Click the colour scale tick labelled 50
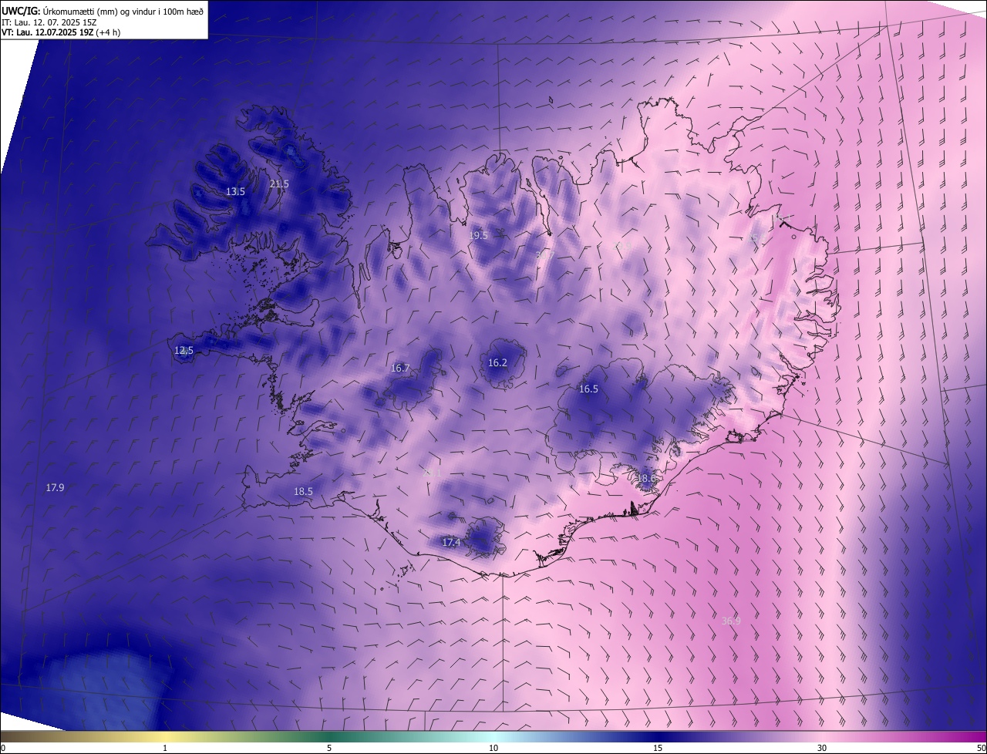Viewport: 987px width, 754px height. point(981,748)
